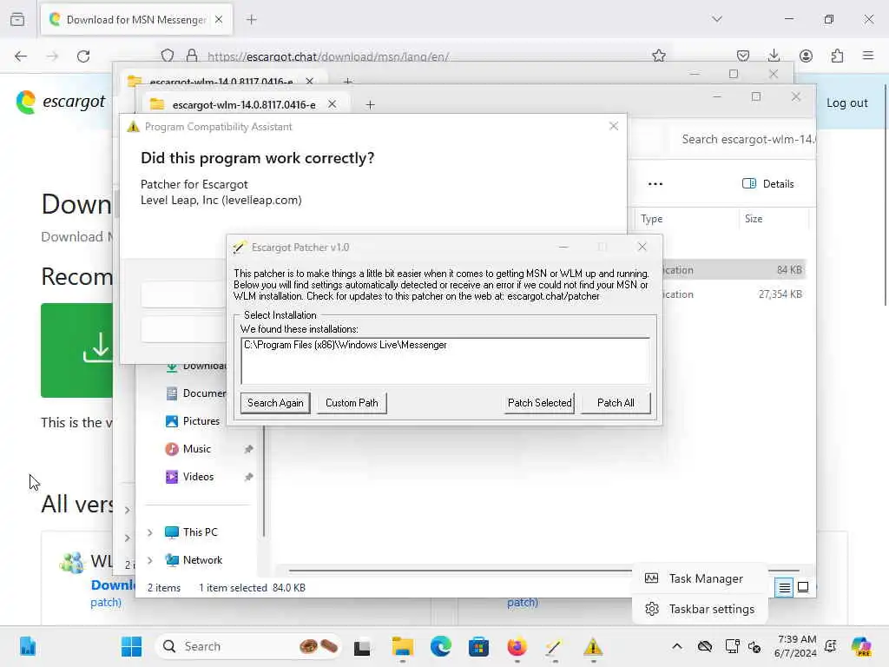Viewport: 889px width, 667px height.
Task: Click the Firefox address bar URL
Action: pyautogui.click(x=327, y=56)
